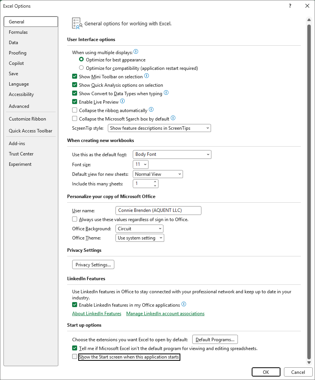Open the Language category
Screen dimensions: 315x380
[31, 84]
